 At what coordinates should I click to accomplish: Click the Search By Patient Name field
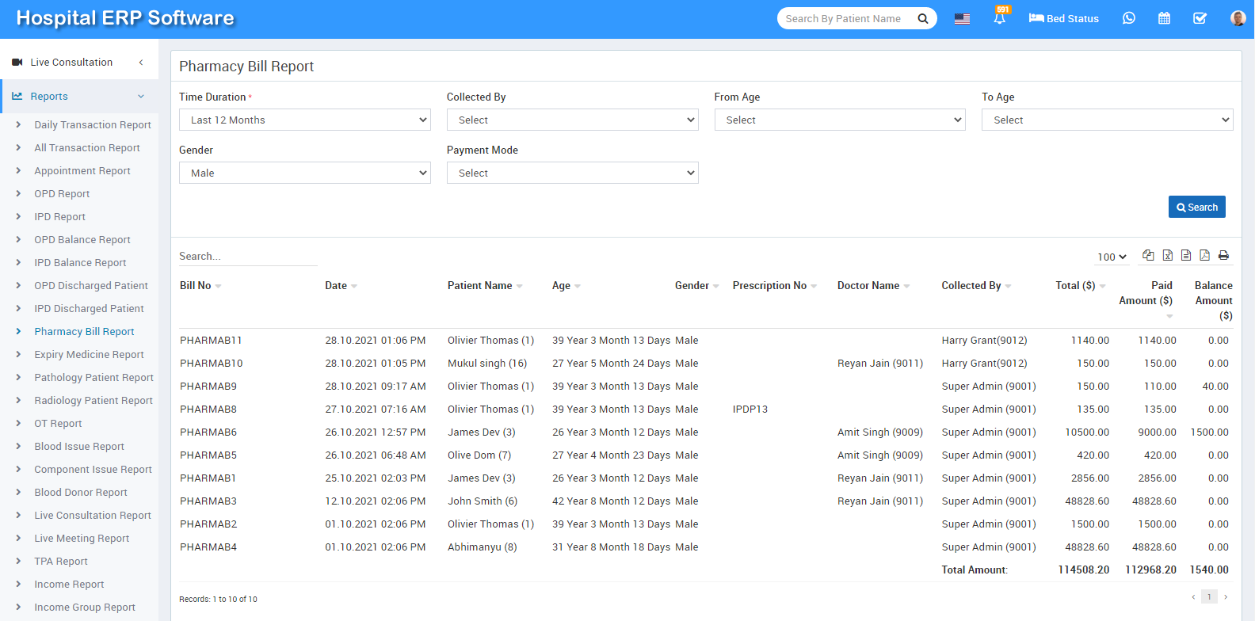pyautogui.click(x=846, y=18)
